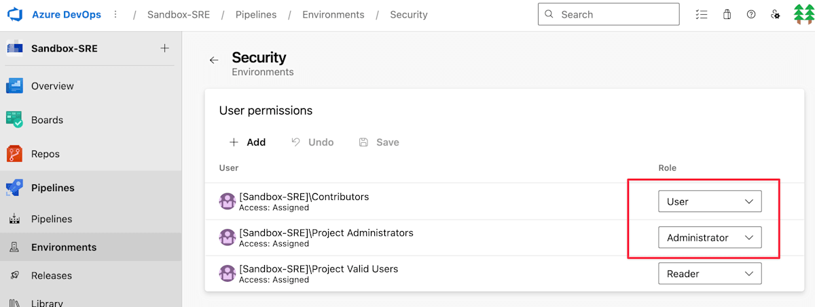The height and width of the screenshot is (307, 815).
Task: Select Pipelines section header in sidebar
Action: tap(91, 188)
